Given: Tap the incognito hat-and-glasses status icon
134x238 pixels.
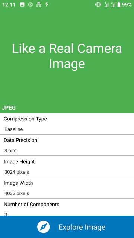Looking at the screenshot, I should click(x=39, y=5).
